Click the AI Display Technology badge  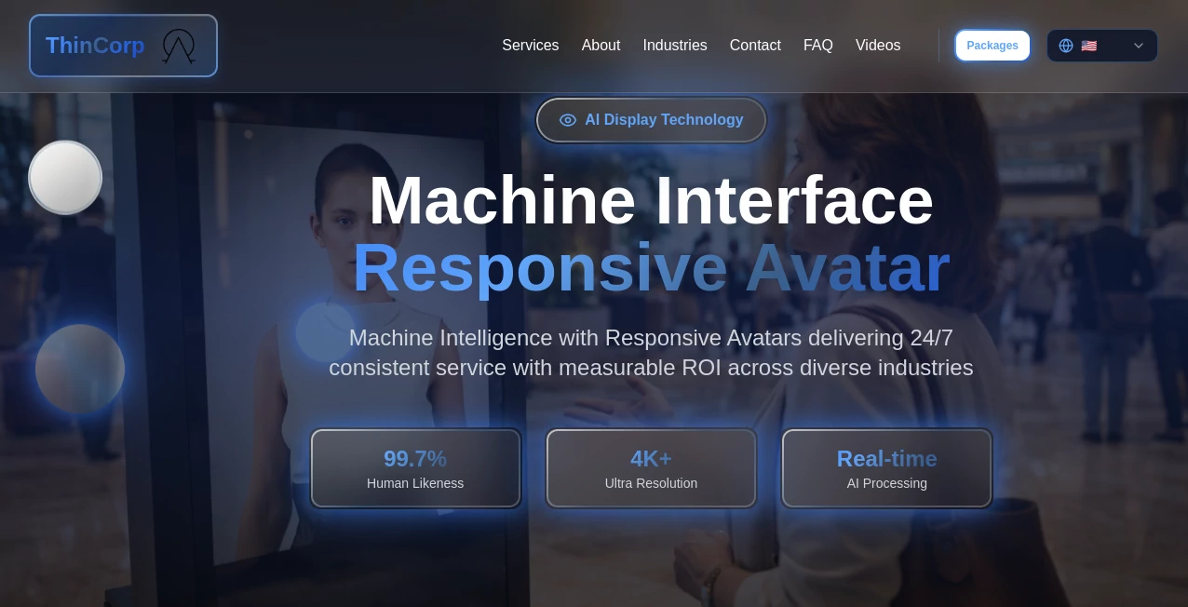pos(651,120)
